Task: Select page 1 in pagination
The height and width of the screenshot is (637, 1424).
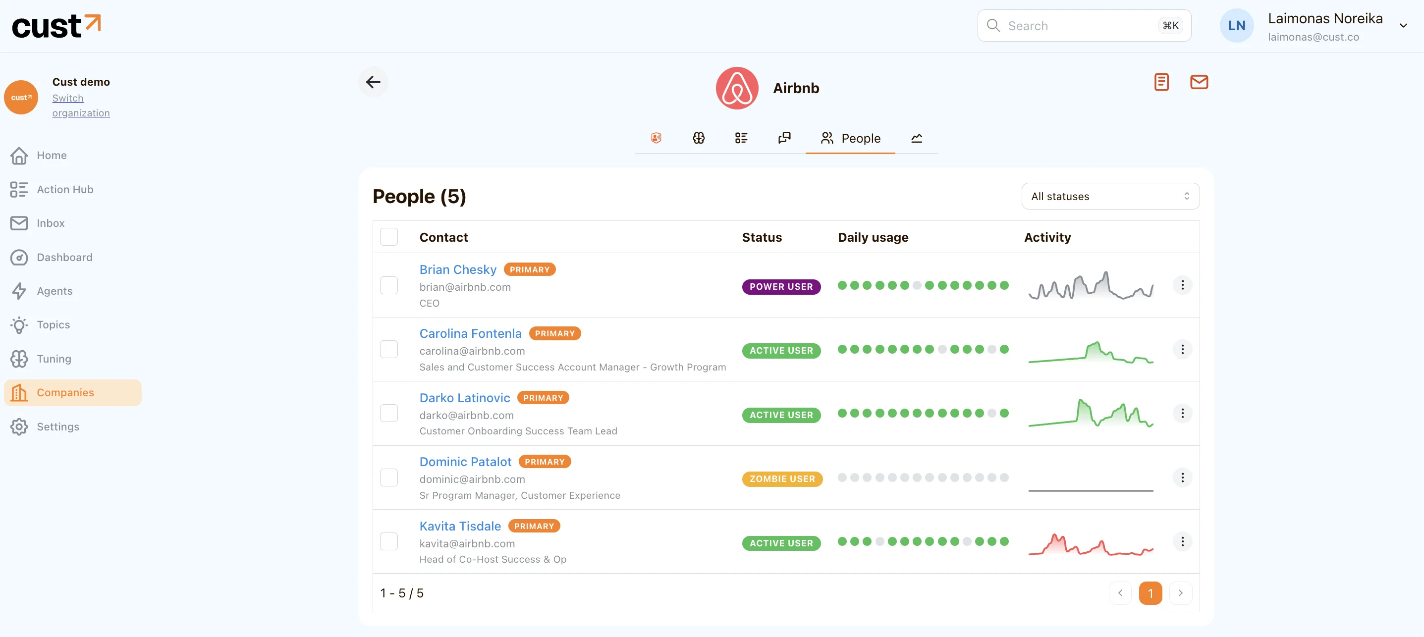Action: [1150, 593]
